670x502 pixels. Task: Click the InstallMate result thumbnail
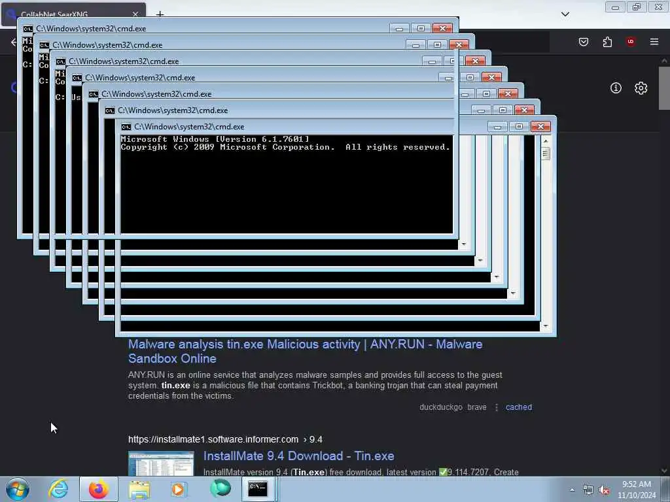(x=161, y=463)
